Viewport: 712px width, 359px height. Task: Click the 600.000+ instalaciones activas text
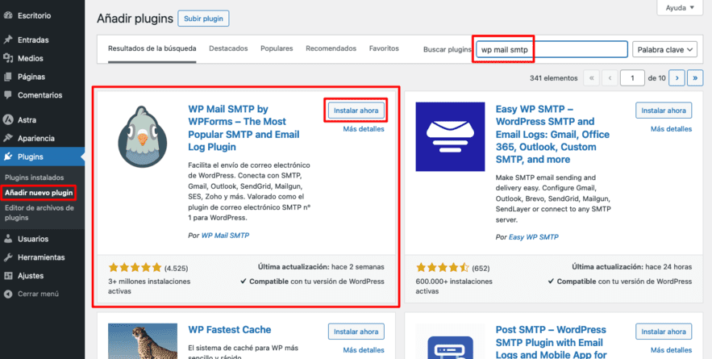point(454,286)
